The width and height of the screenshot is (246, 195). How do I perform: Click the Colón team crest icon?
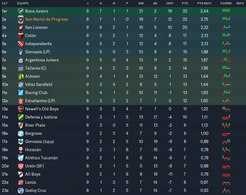(21, 35)
